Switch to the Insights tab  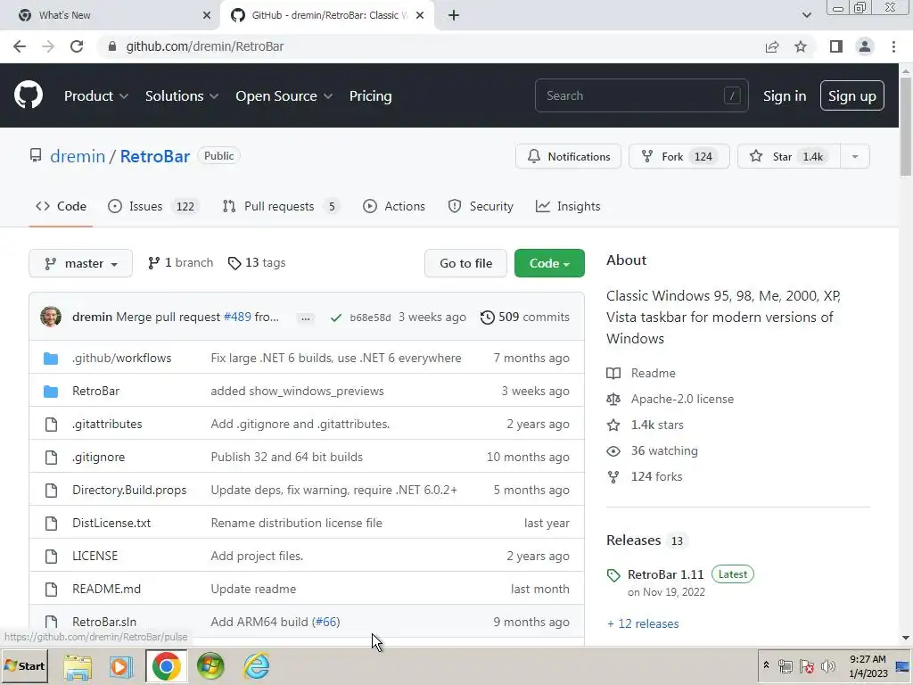pos(568,207)
